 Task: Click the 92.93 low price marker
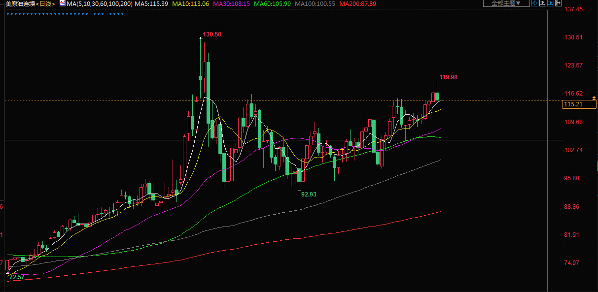click(x=309, y=195)
